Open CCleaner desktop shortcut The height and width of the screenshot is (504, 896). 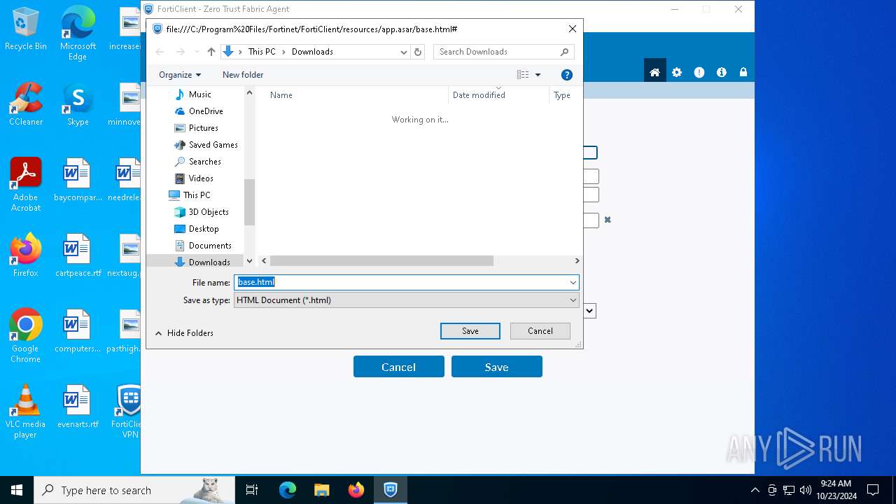click(x=26, y=104)
